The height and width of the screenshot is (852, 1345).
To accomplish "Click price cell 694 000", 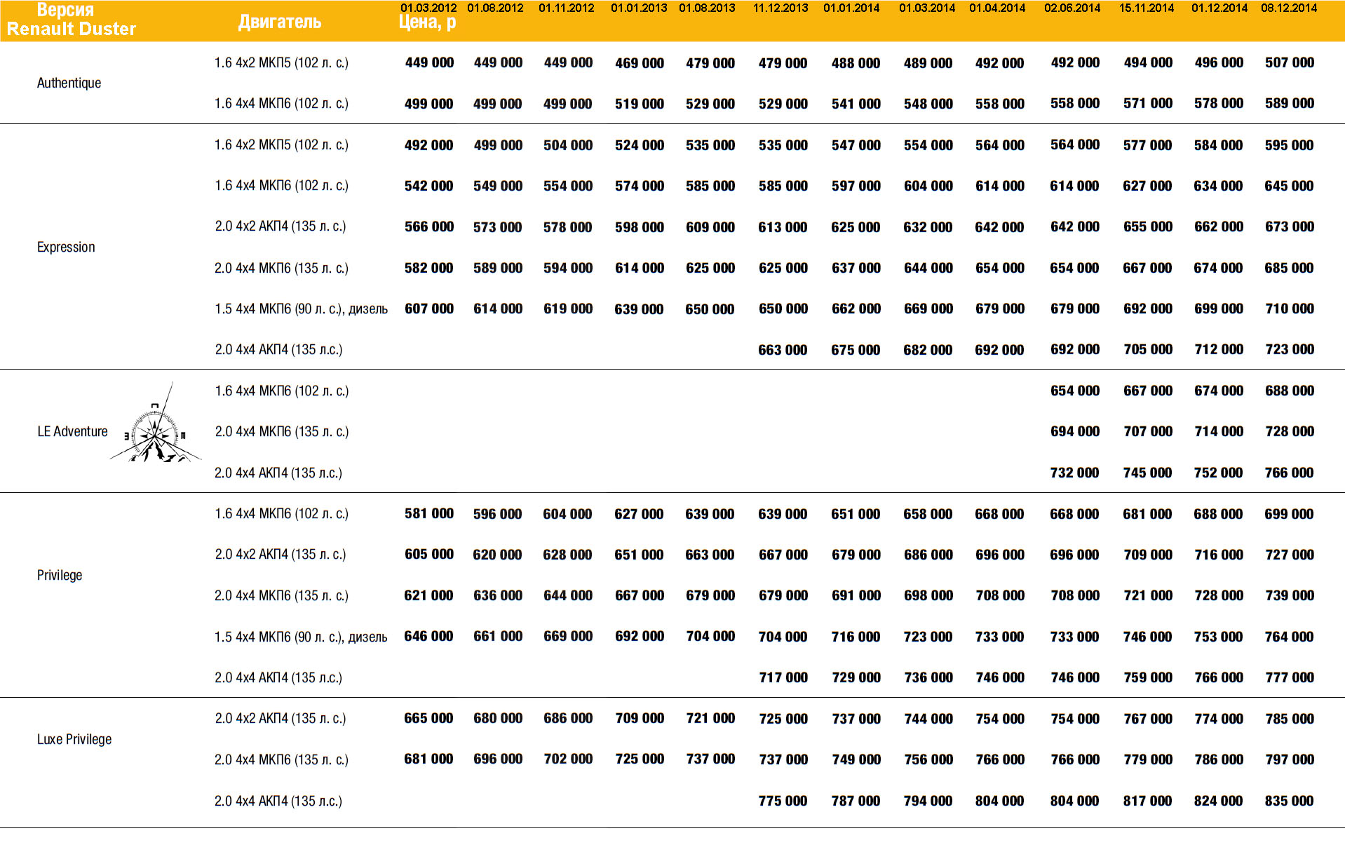I will [x=1075, y=431].
